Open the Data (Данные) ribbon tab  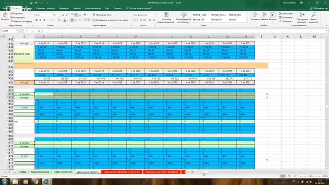point(77,8)
